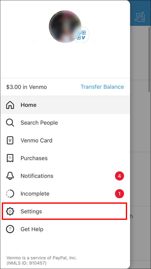The height and width of the screenshot is (269, 151).
Task: Click the Purchases receipt icon
Action: point(10,158)
